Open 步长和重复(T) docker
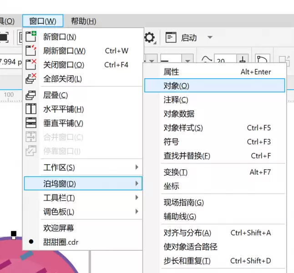 click(x=215, y=261)
